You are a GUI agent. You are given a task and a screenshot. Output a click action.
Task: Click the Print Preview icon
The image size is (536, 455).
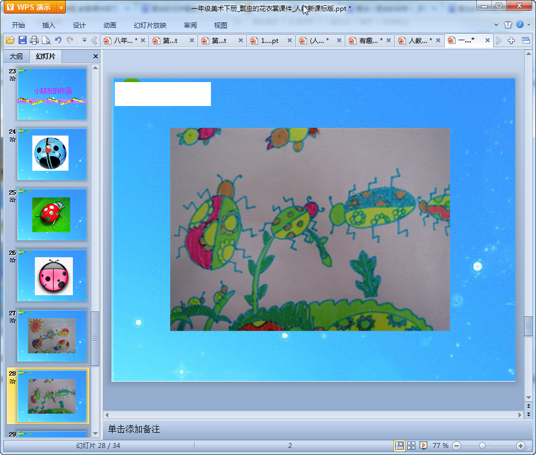click(46, 40)
